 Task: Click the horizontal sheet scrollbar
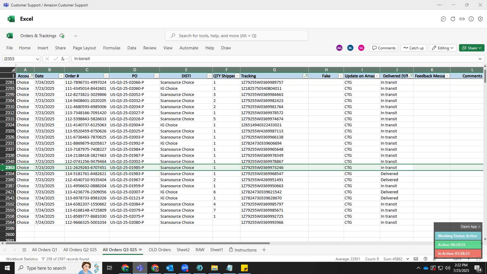(x=137, y=243)
